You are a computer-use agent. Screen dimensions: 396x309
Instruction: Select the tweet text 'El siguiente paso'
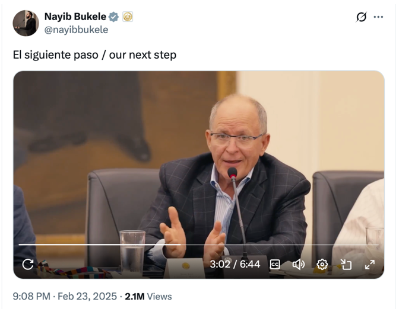click(56, 54)
